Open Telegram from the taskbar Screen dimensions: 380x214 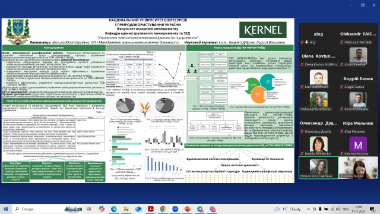tap(200, 209)
